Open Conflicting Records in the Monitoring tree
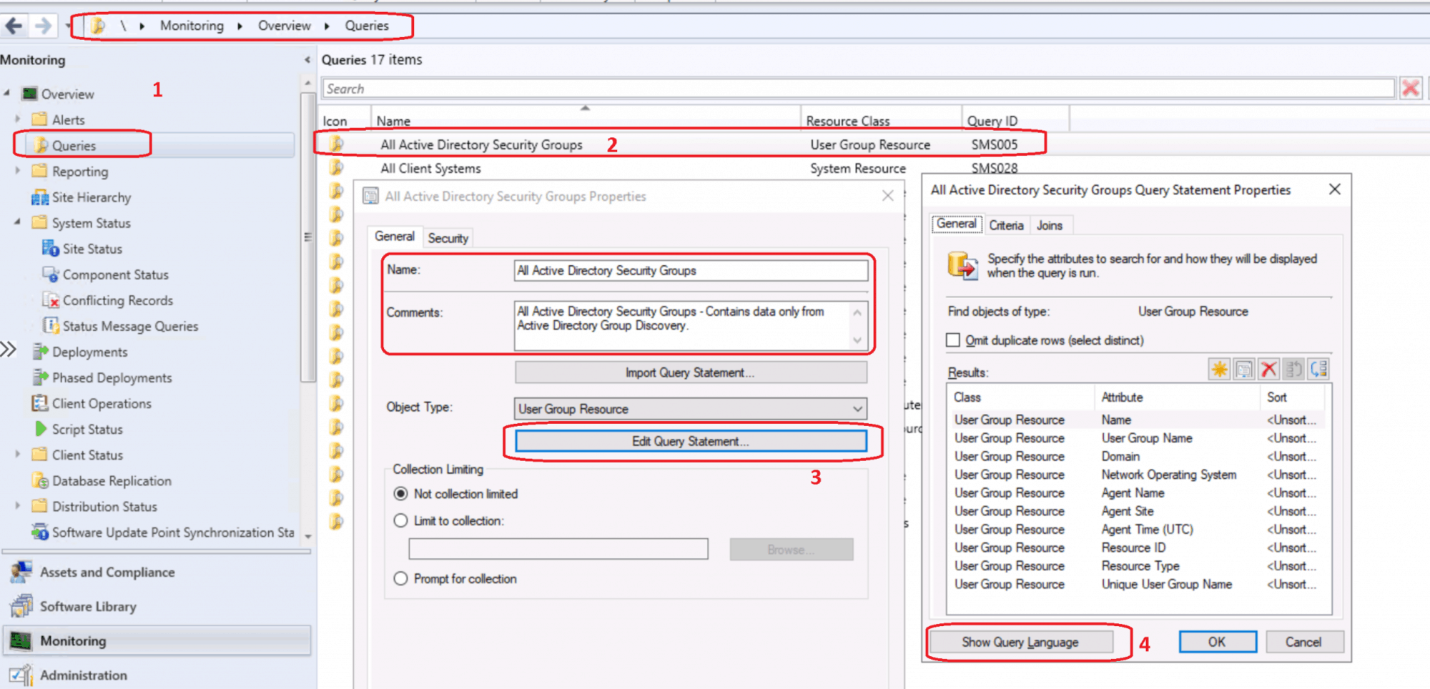 pos(119,300)
